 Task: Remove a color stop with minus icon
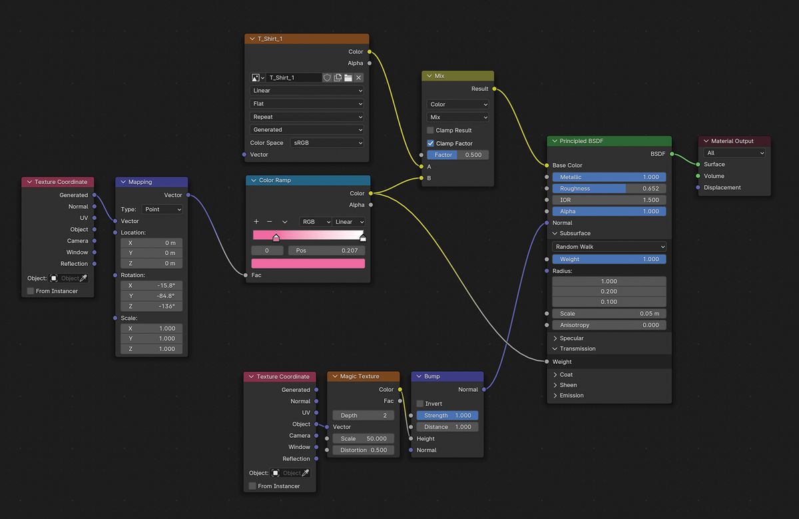(270, 222)
